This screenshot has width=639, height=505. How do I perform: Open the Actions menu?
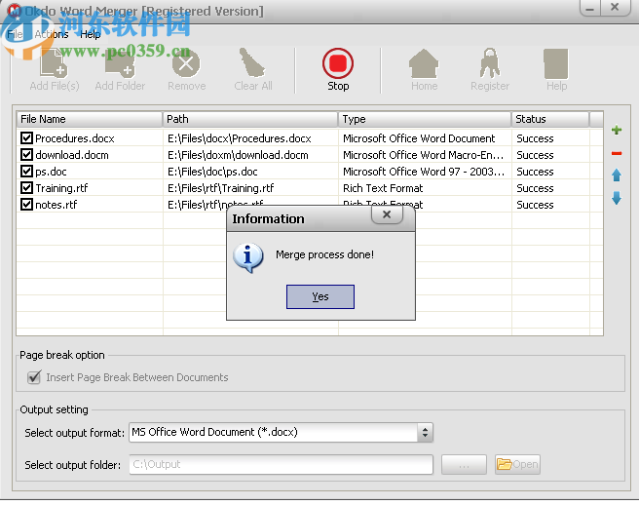click(x=52, y=34)
